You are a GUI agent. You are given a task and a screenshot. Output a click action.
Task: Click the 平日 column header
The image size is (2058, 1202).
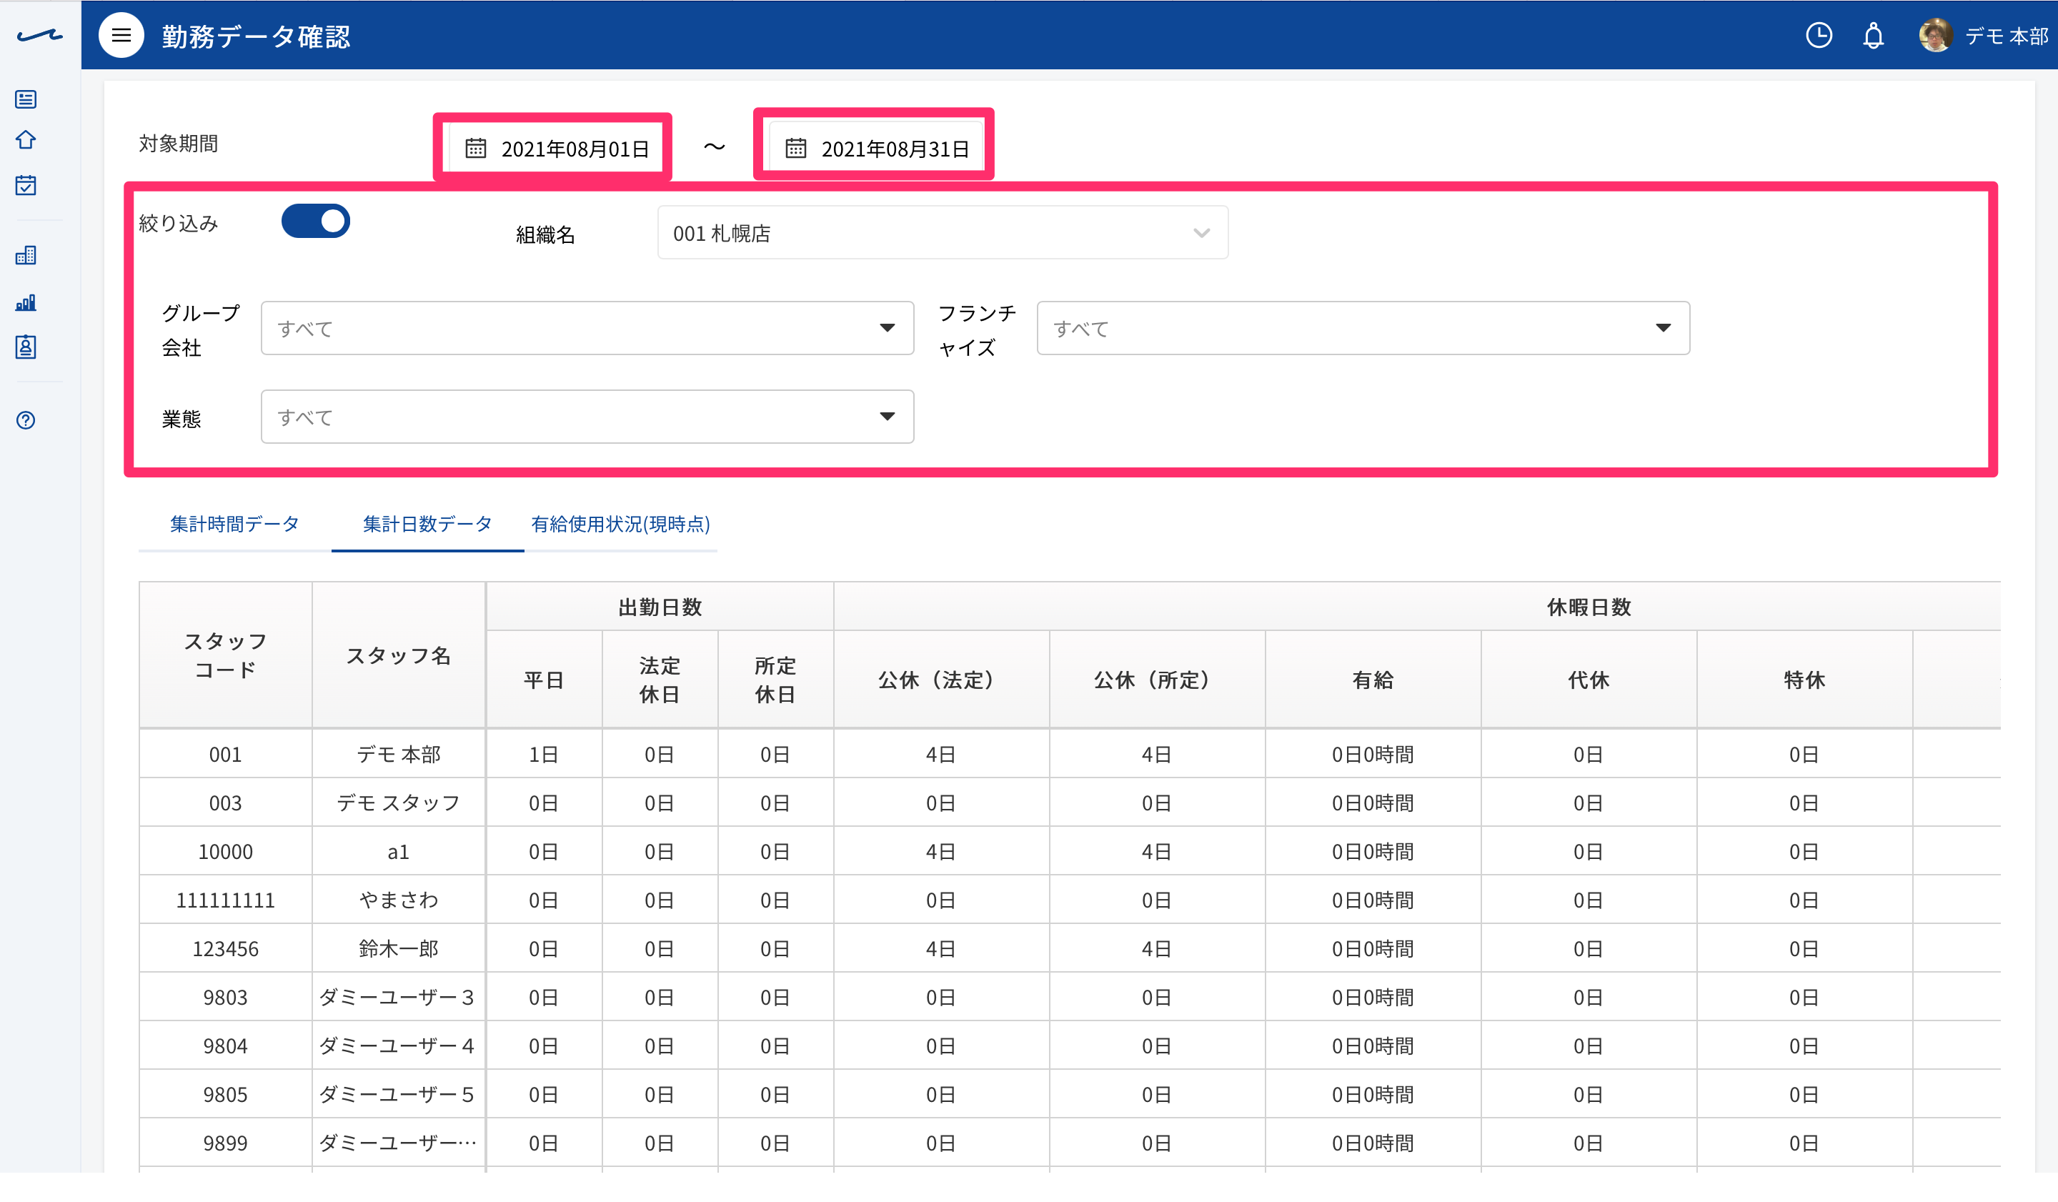(544, 680)
